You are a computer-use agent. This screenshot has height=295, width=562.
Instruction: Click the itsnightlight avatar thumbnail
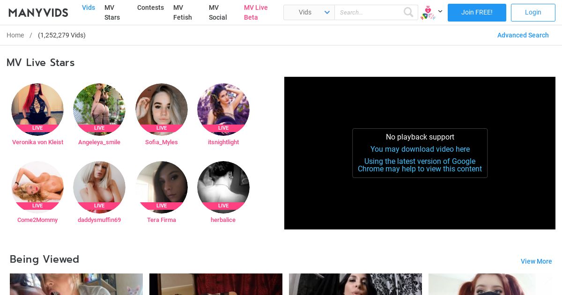[x=223, y=110]
